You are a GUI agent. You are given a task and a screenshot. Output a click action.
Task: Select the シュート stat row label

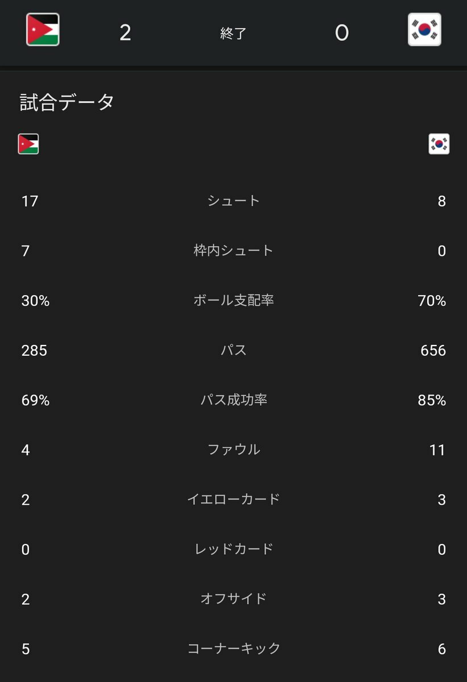pos(233,201)
